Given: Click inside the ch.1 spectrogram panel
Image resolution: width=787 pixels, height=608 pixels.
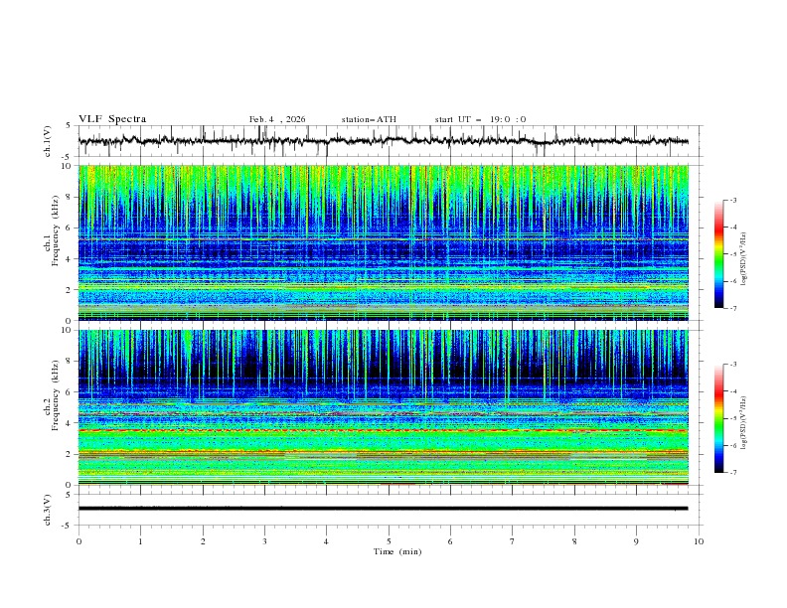Looking at the screenshot, I should pos(384,242).
